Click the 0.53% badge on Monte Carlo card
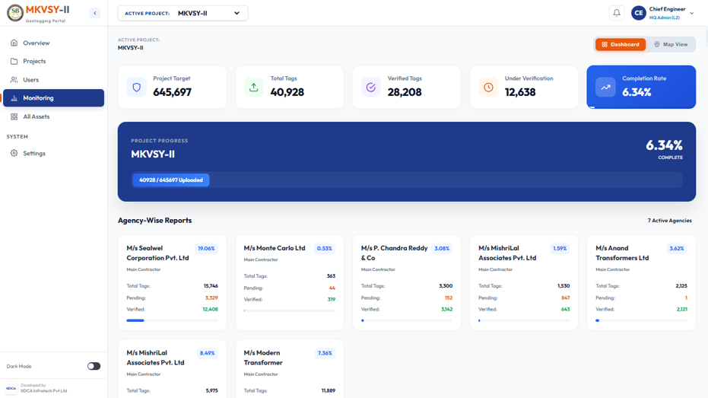Screen dimensions: 708x398 324,249
